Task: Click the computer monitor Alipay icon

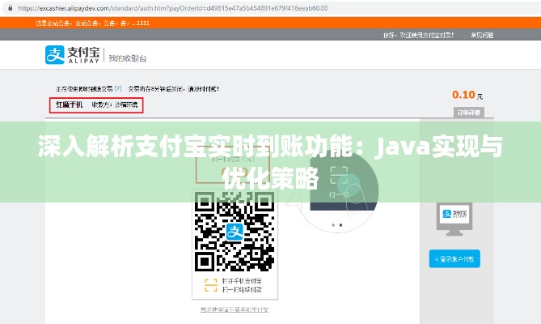Action: pyautogui.click(x=454, y=213)
